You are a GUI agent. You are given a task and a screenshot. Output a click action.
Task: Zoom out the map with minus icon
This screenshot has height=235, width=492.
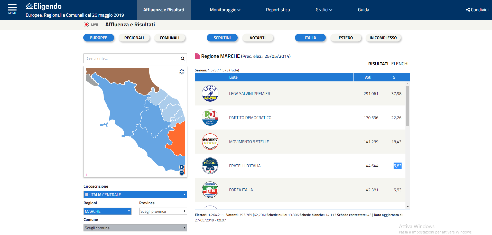pos(182,173)
